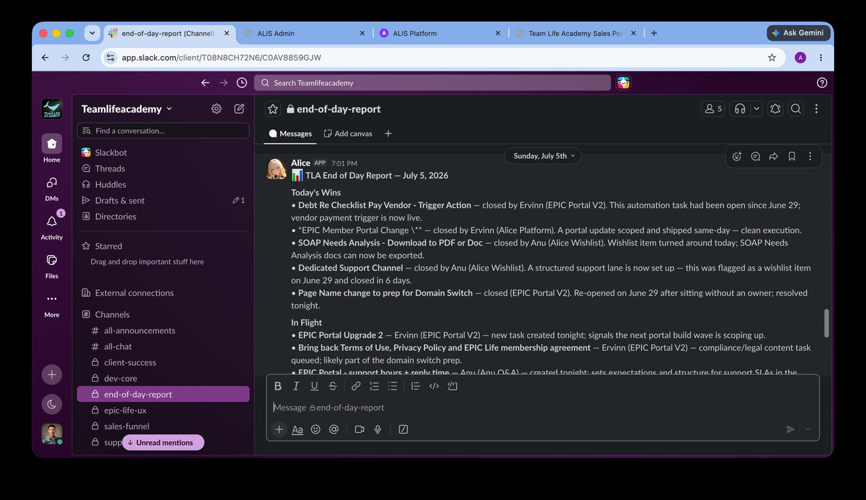The width and height of the screenshot is (866, 500).
Task: Open Activity in left rail
Action: click(51, 227)
